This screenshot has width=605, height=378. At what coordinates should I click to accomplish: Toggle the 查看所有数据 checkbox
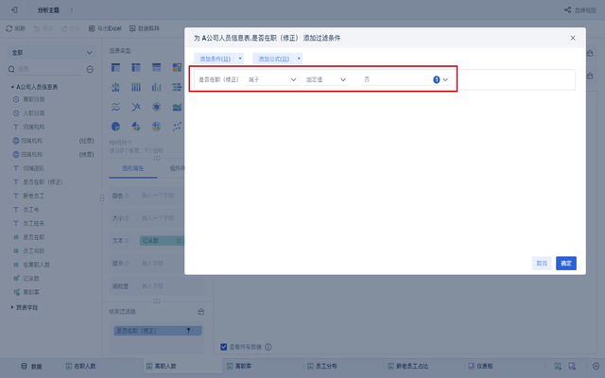pyautogui.click(x=223, y=347)
